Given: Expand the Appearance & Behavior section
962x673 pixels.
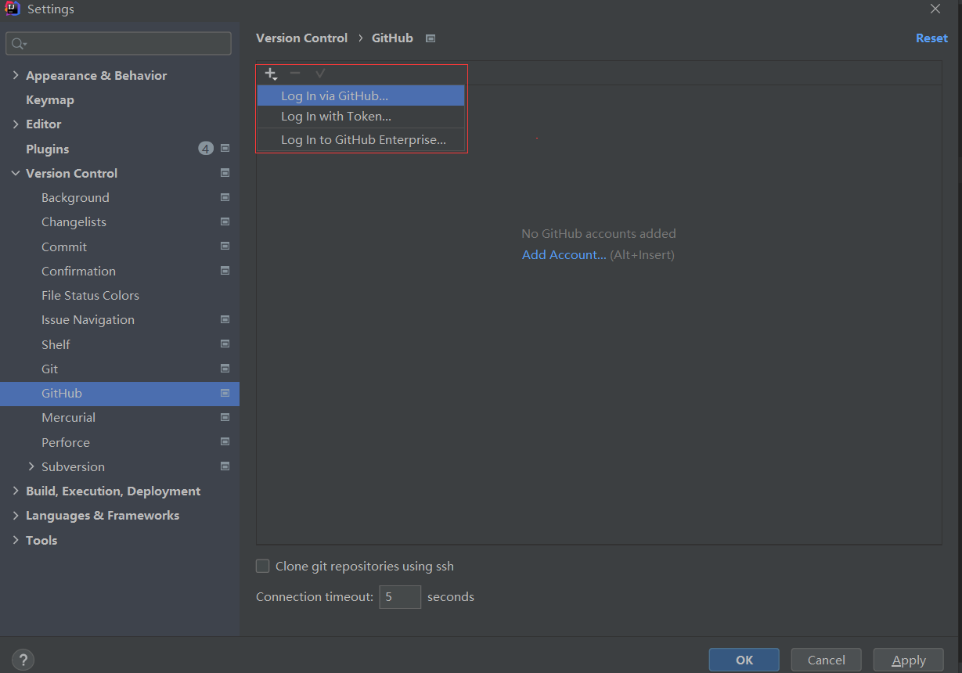Looking at the screenshot, I should [16, 75].
